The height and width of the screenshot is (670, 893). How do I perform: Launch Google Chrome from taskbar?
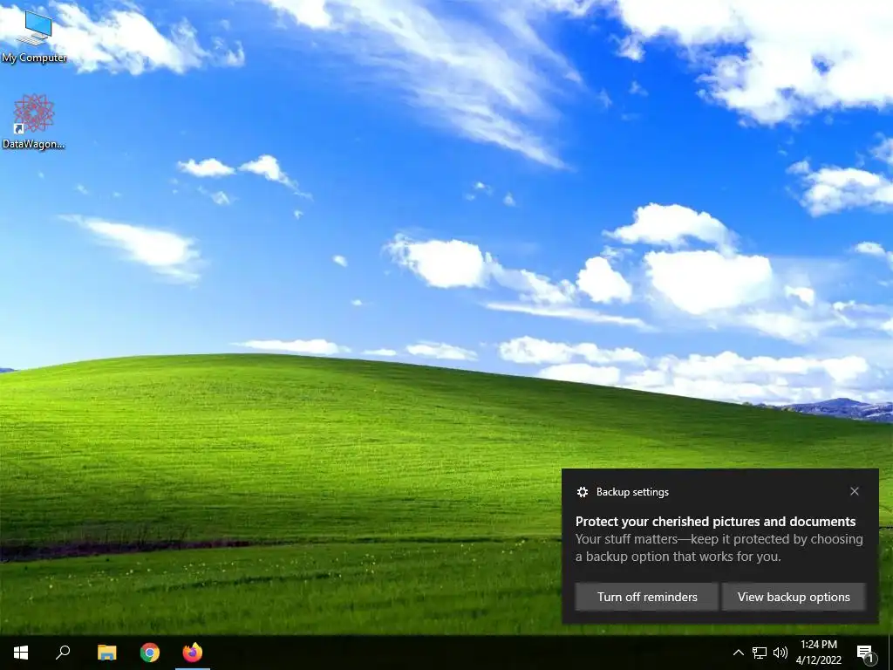[150, 653]
